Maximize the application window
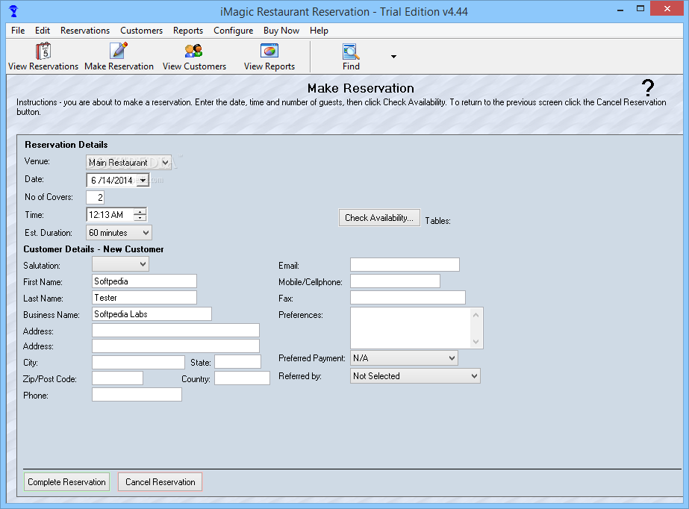Screen dimensions: 689x509 pyautogui.click(x=640, y=9)
